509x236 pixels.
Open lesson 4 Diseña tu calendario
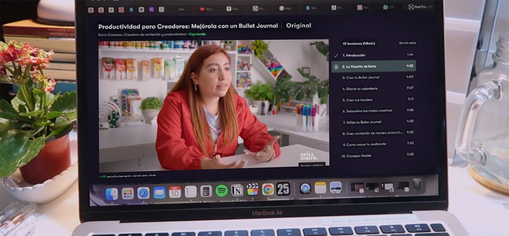tap(374, 88)
